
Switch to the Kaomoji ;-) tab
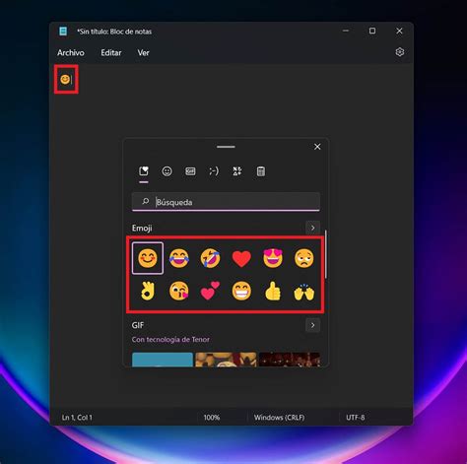pos(214,171)
